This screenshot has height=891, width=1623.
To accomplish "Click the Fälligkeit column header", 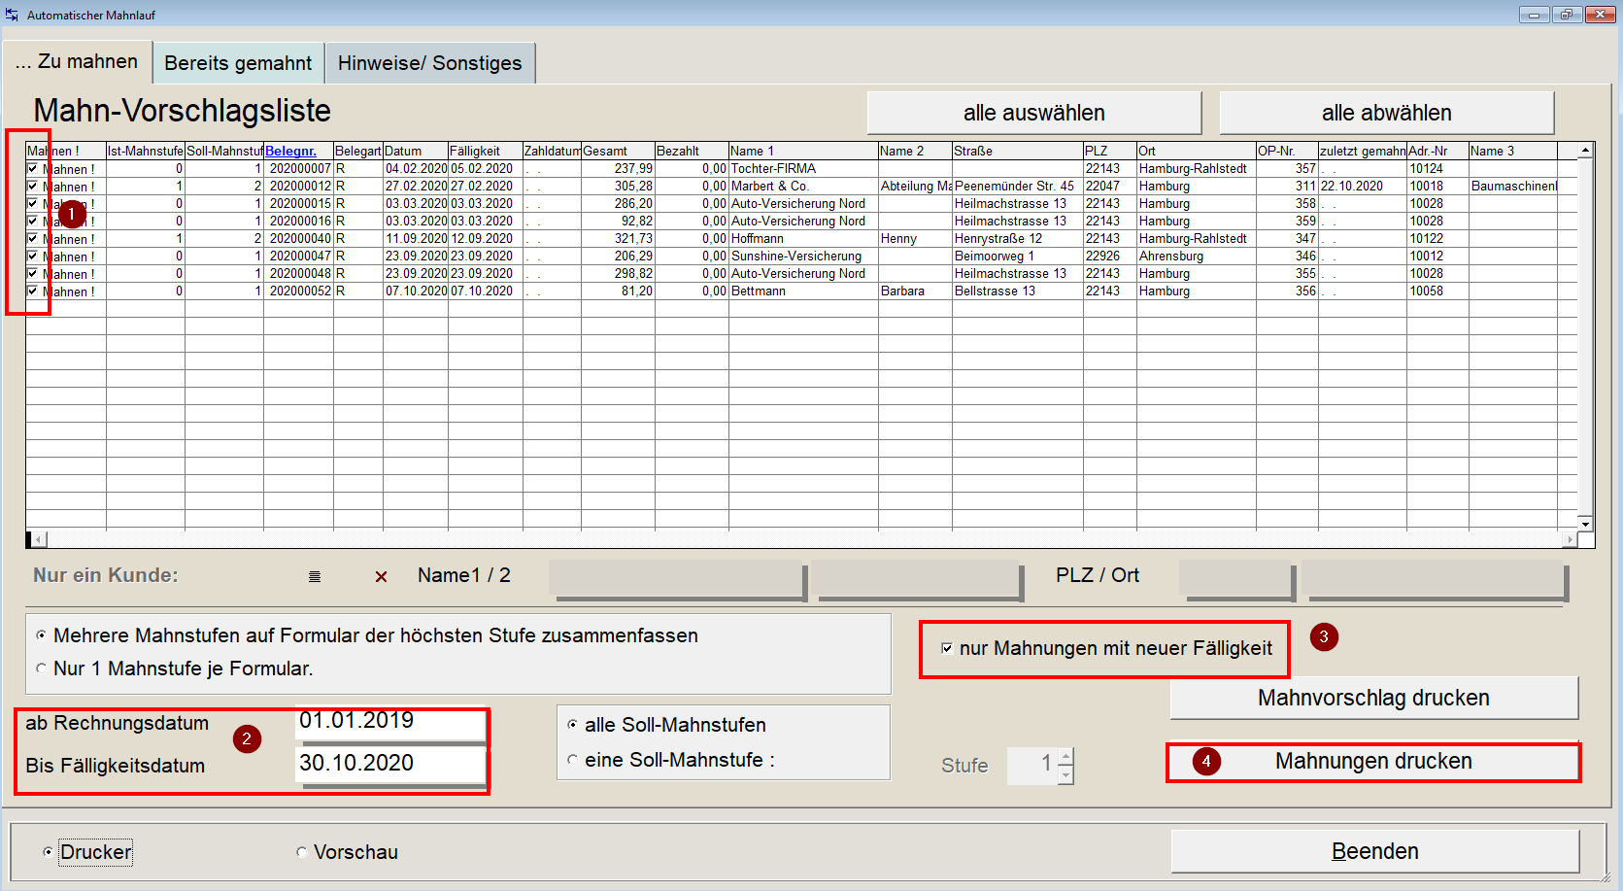I will 486,151.
